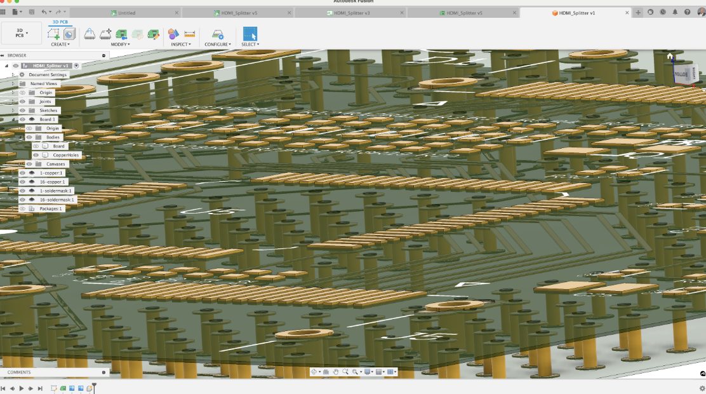Activate the Select tool icon
The image size is (706, 394).
(250, 34)
